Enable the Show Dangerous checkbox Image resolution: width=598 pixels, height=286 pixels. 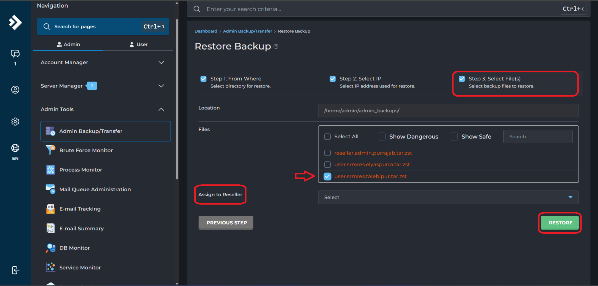tap(382, 137)
